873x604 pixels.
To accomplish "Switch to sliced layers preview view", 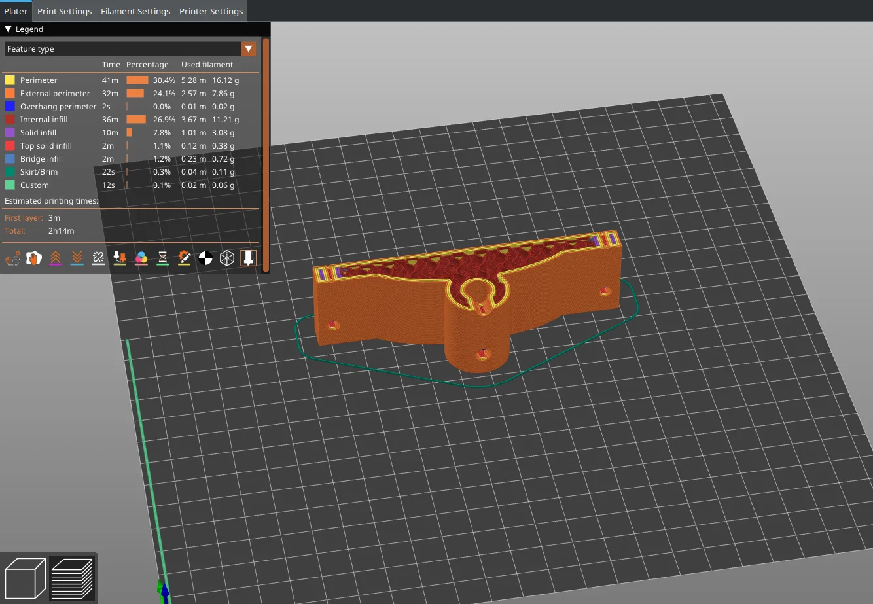I will [72, 578].
